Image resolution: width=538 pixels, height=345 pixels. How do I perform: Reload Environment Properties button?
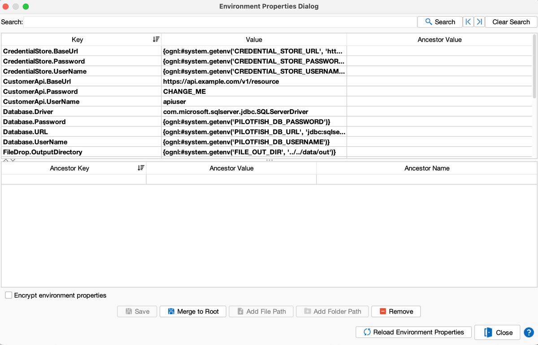[x=413, y=332]
